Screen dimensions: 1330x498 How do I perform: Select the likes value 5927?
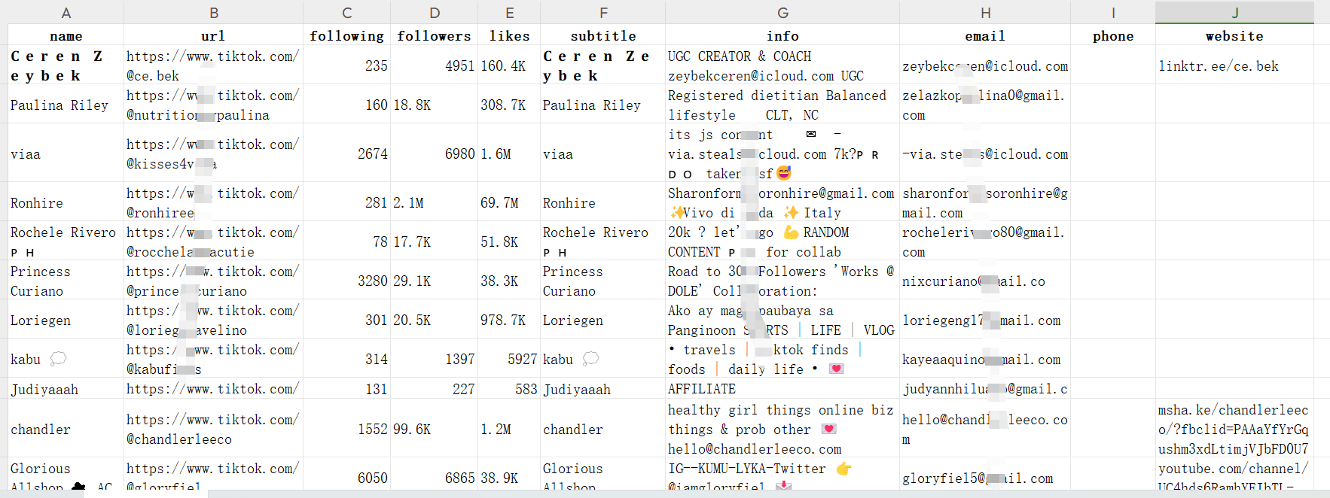click(x=510, y=359)
